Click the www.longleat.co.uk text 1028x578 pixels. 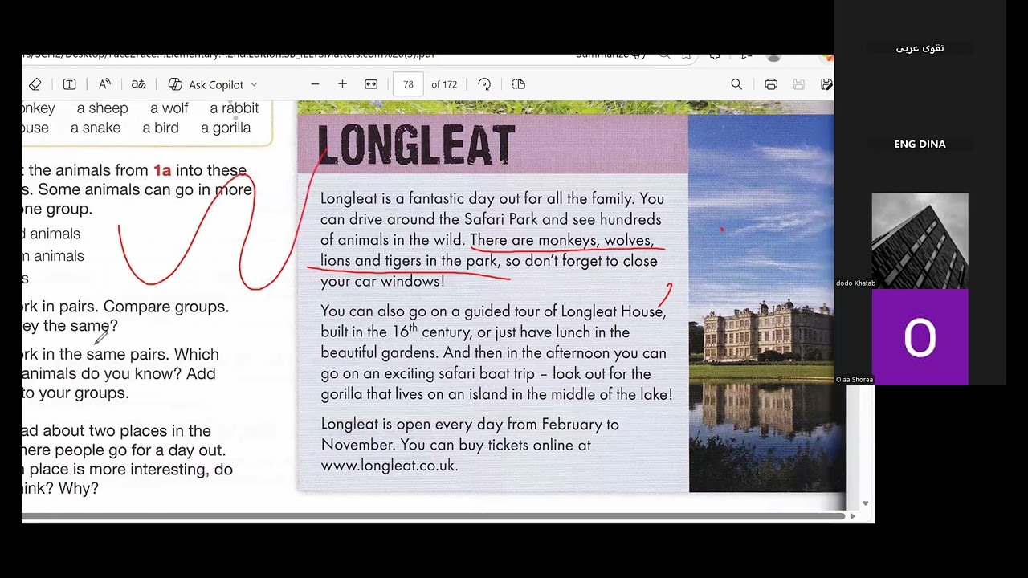point(389,466)
